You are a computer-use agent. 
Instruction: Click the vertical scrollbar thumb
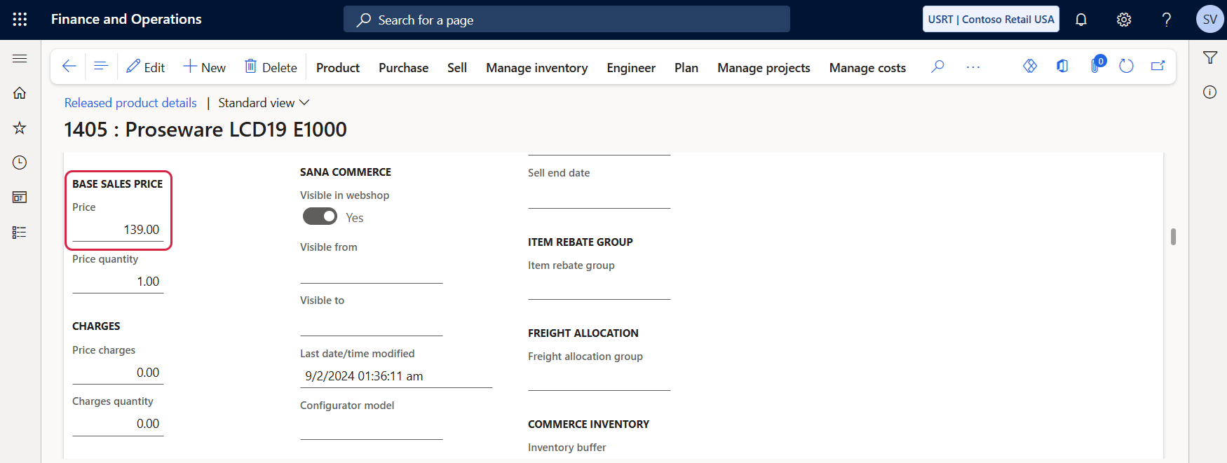(1173, 237)
